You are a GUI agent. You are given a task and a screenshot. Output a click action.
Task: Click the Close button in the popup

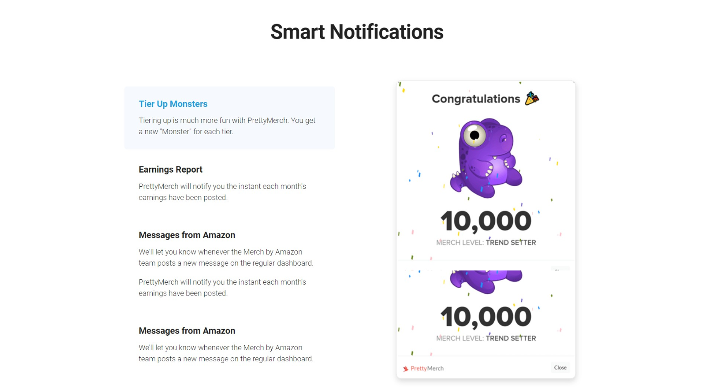(x=560, y=368)
